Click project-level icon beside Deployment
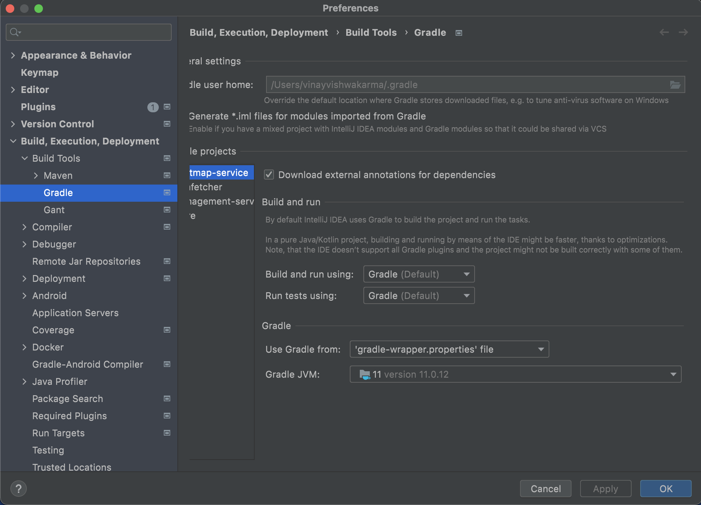This screenshot has height=505, width=701. click(167, 278)
